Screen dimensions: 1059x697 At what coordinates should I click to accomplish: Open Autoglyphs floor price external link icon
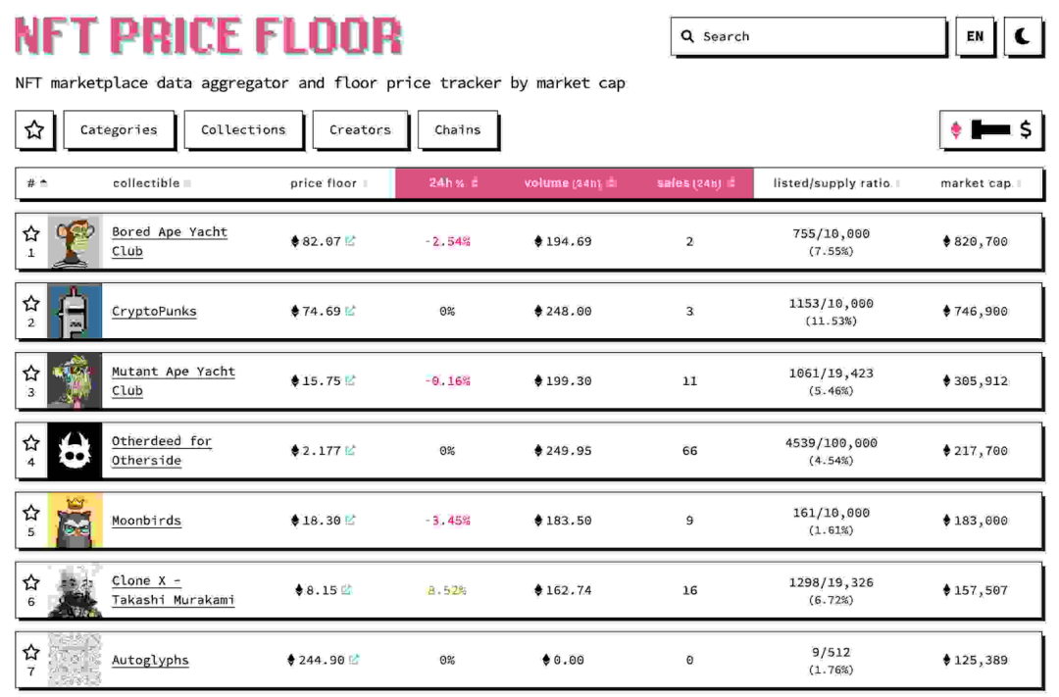click(354, 659)
